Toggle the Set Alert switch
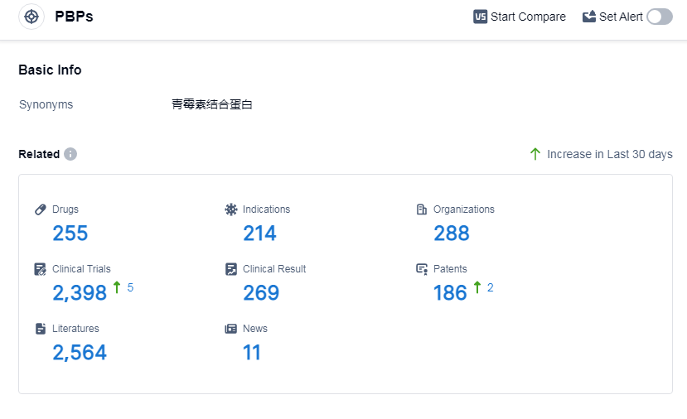This screenshot has height=419, width=687. click(x=660, y=17)
